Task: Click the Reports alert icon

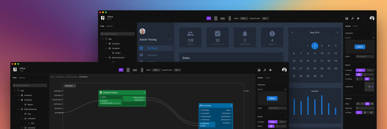Action: pyautogui.click(x=272, y=34)
